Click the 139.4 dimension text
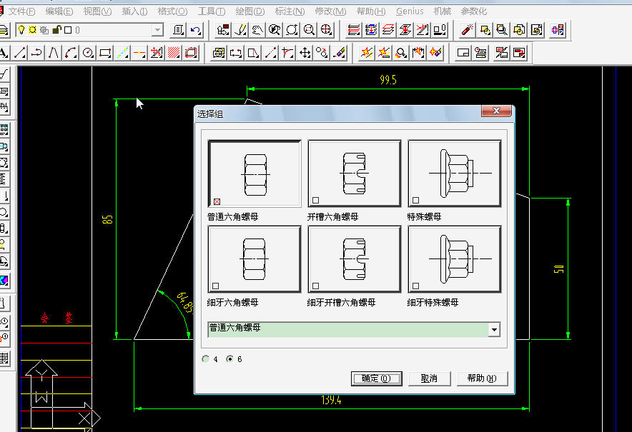The image size is (632, 432). [x=331, y=400]
